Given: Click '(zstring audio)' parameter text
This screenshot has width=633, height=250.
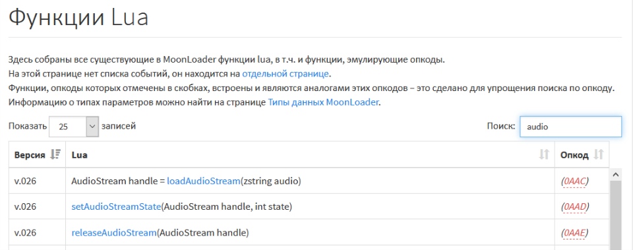Looking at the screenshot, I should [x=271, y=181].
